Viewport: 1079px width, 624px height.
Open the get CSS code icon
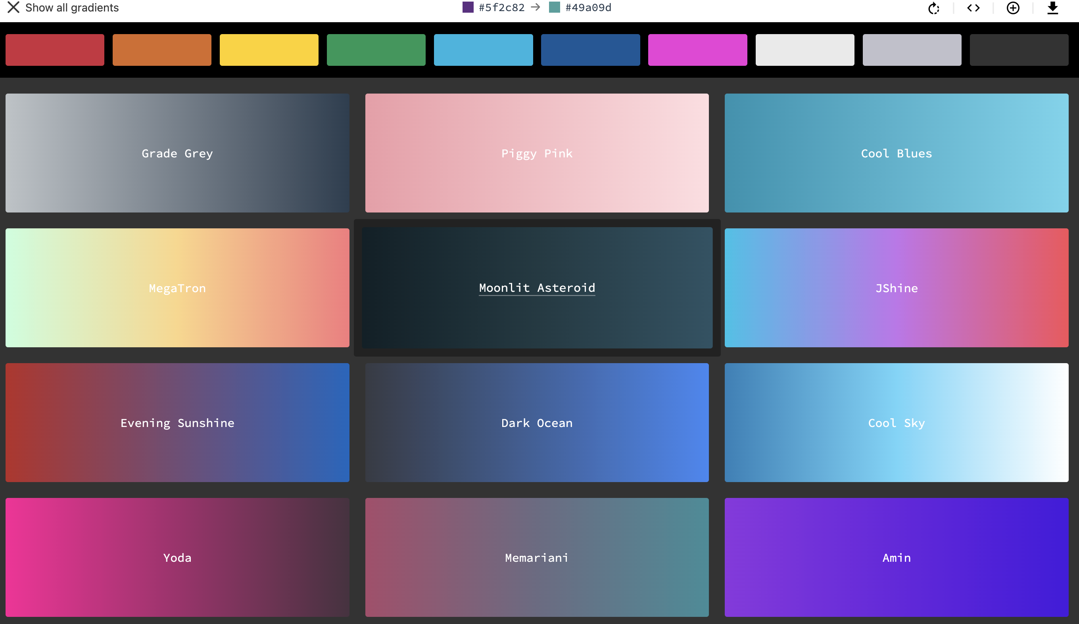click(x=973, y=8)
